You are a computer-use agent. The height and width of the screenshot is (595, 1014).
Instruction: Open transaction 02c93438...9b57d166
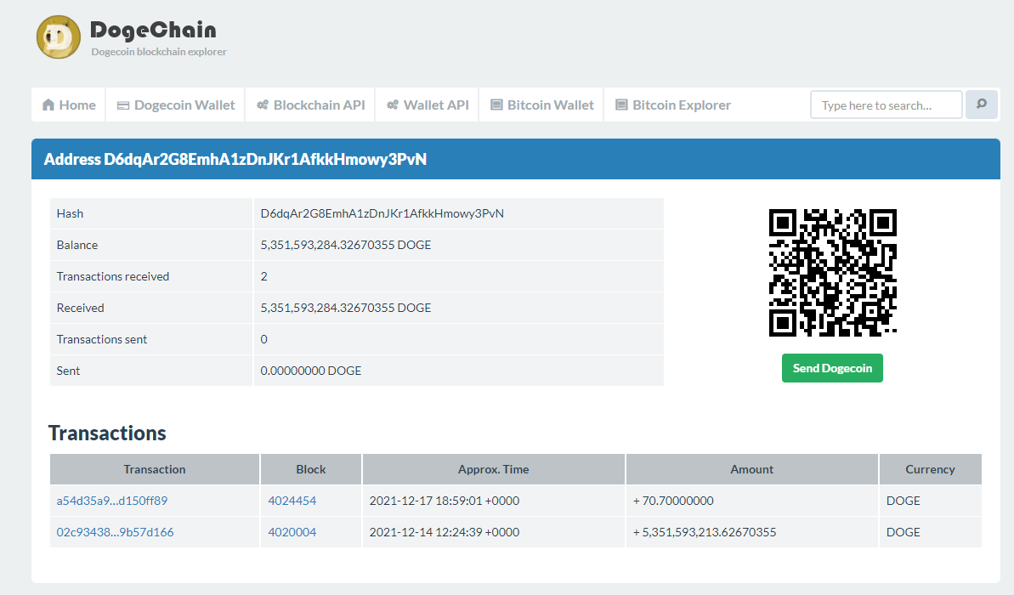pos(115,532)
